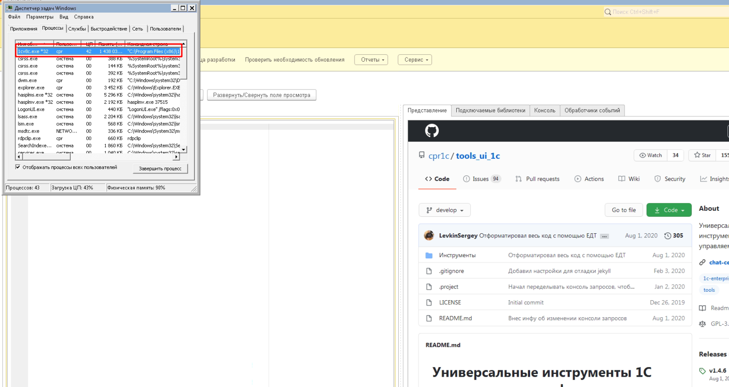Viewport: 729px width, 387px height.
Task: Expand the commit message ellipsis button
Action: [x=604, y=236]
